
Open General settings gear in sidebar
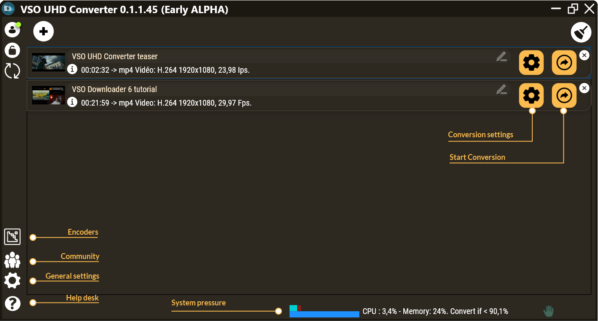point(12,280)
